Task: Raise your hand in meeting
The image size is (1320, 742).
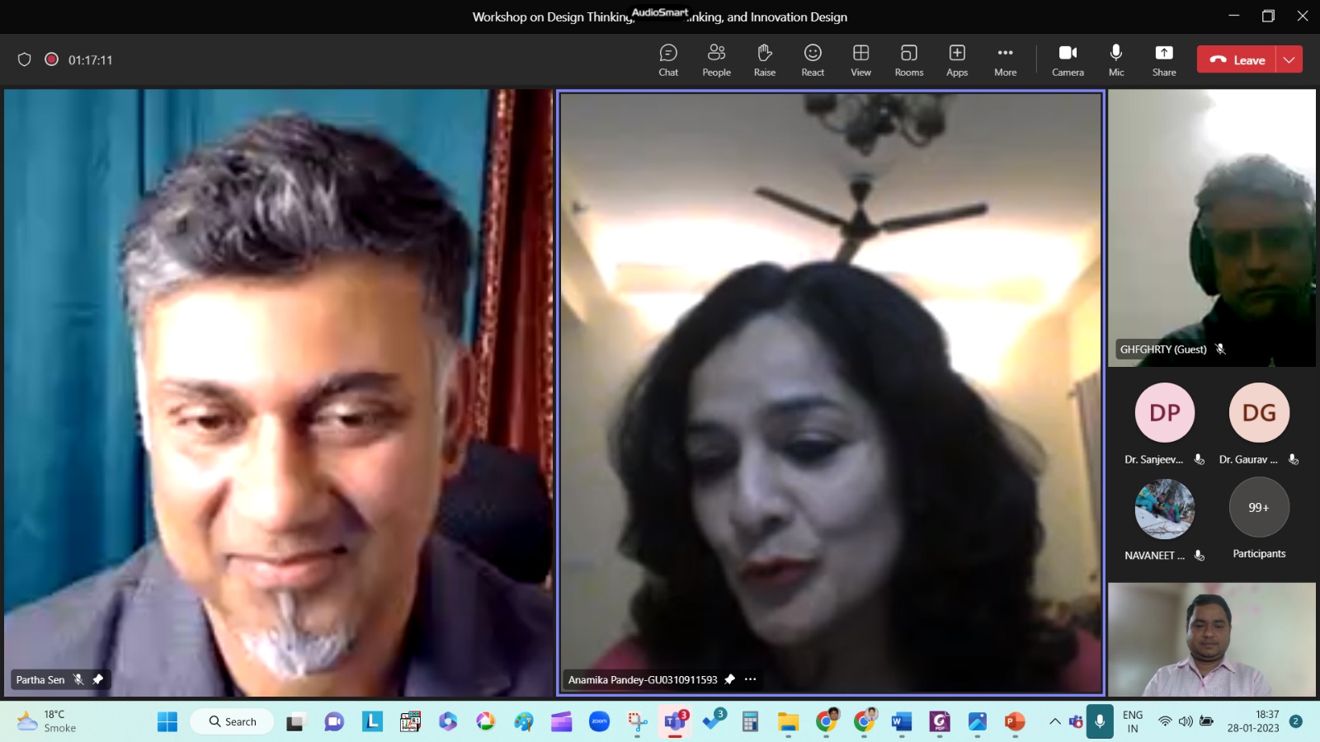Action: click(765, 60)
